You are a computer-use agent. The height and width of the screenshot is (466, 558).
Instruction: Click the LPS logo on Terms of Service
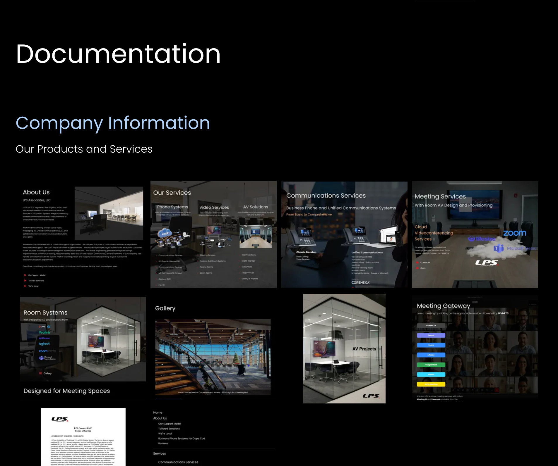tap(60, 420)
